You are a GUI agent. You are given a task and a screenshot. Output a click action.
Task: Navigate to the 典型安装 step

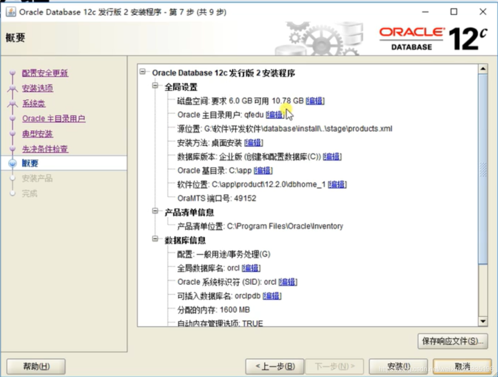click(38, 134)
